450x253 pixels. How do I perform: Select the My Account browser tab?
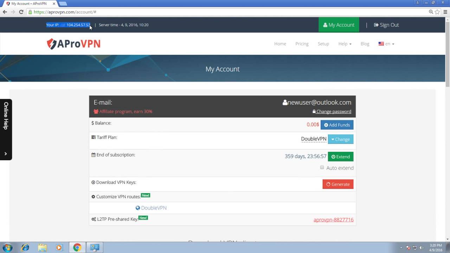(x=30, y=4)
